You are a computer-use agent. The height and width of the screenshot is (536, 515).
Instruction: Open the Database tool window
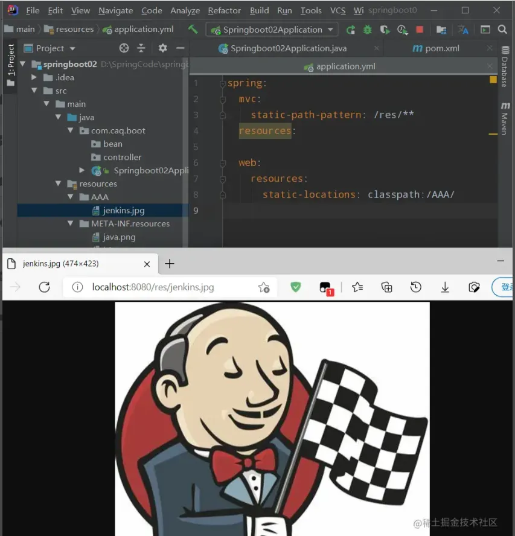coord(505,66)
